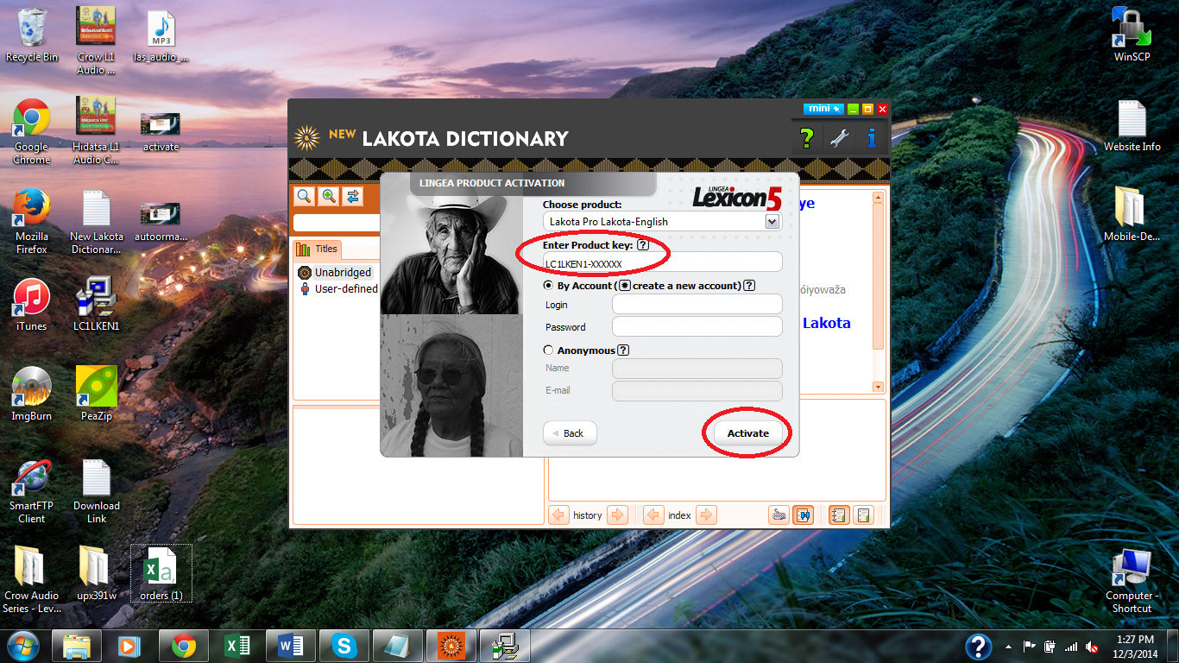The width and height of the screenshot is (1179, 663).
Task: Select the Download Link text file
Action: (x=97, y=490)
